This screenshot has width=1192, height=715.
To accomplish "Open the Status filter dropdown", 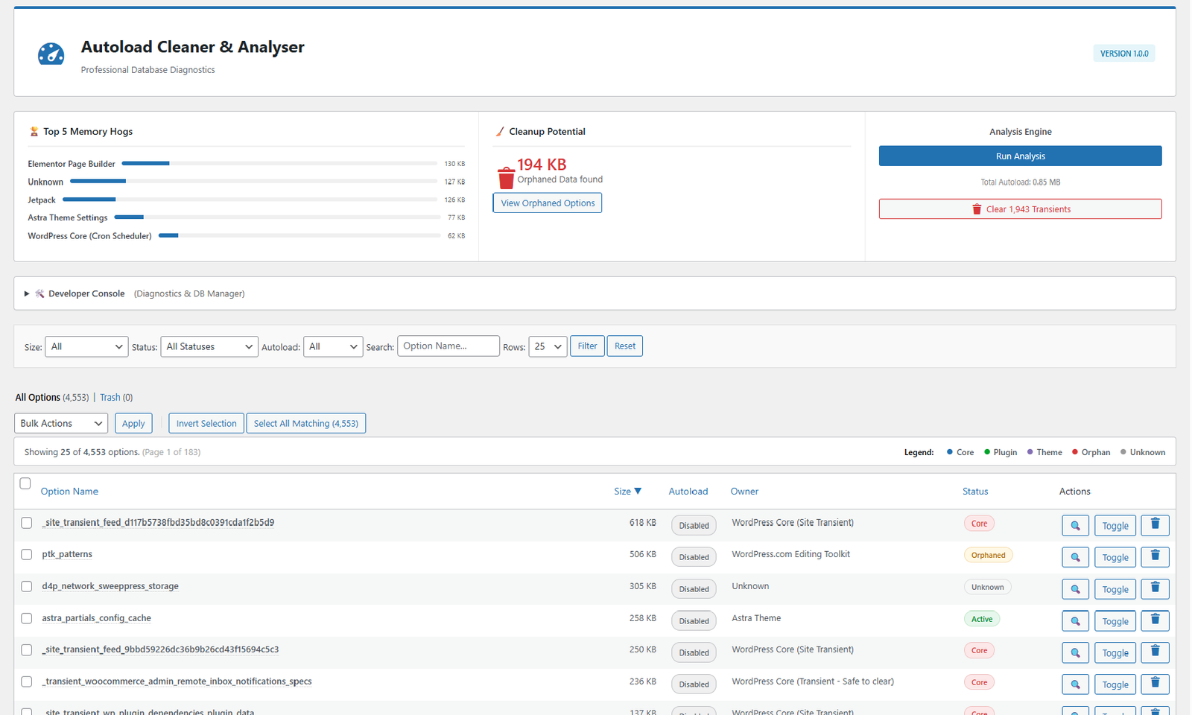I will 209,346.
